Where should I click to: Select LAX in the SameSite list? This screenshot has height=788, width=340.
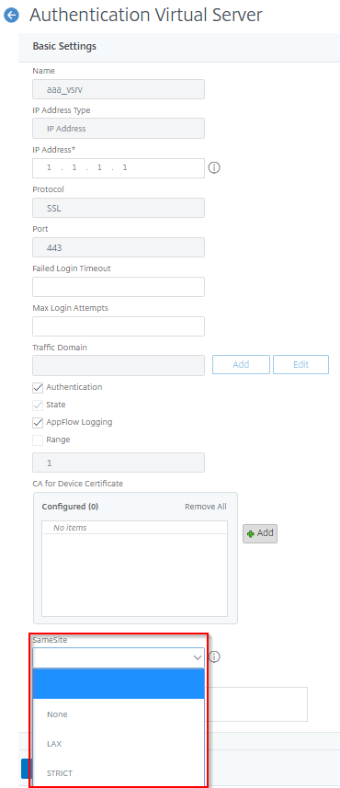(119, 744)
